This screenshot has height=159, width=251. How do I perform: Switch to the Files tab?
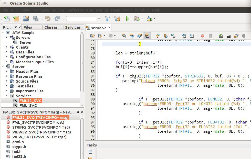point(32,27)
